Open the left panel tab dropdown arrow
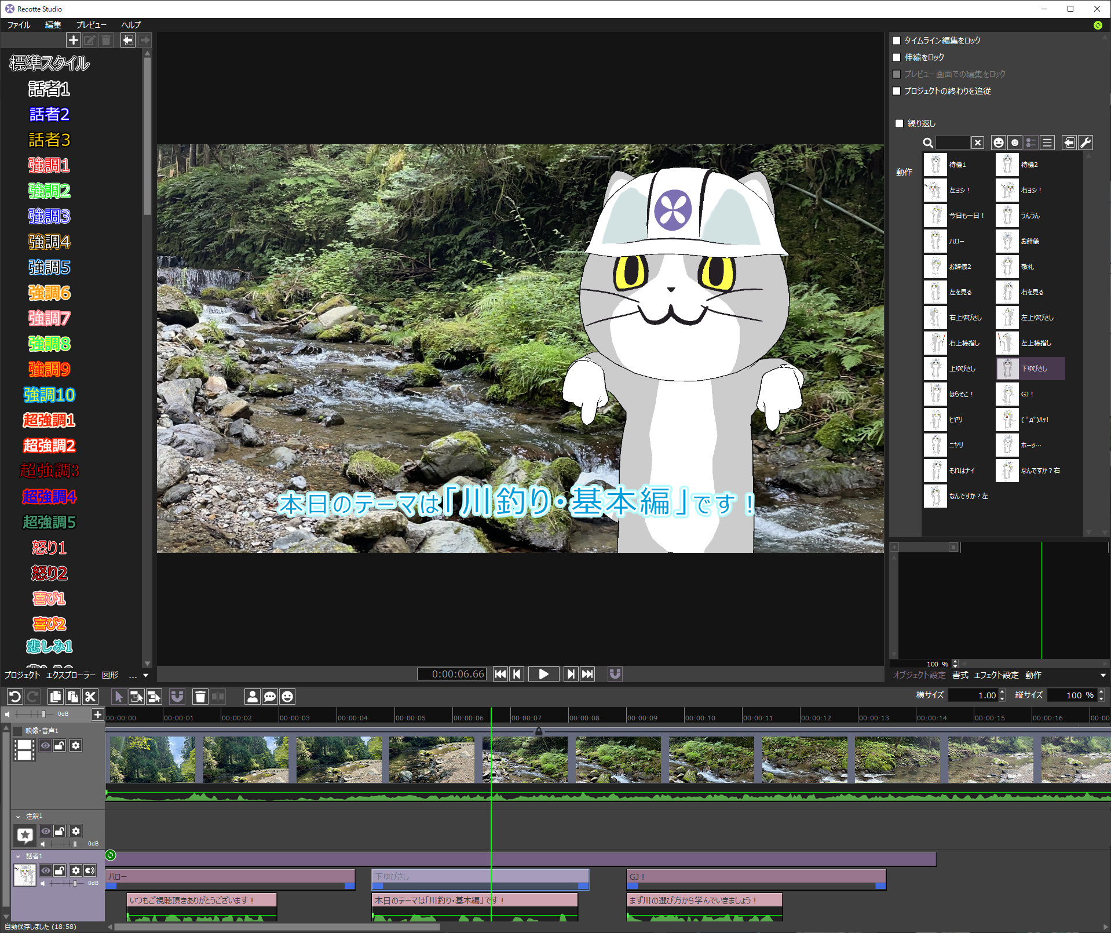 pos(146,675)
